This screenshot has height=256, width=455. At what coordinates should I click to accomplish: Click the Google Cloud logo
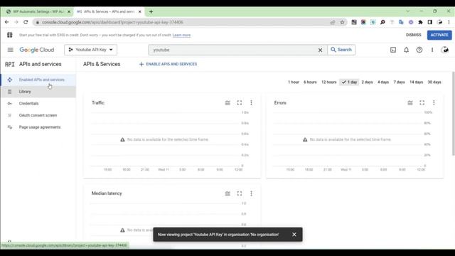pos(37,50)
